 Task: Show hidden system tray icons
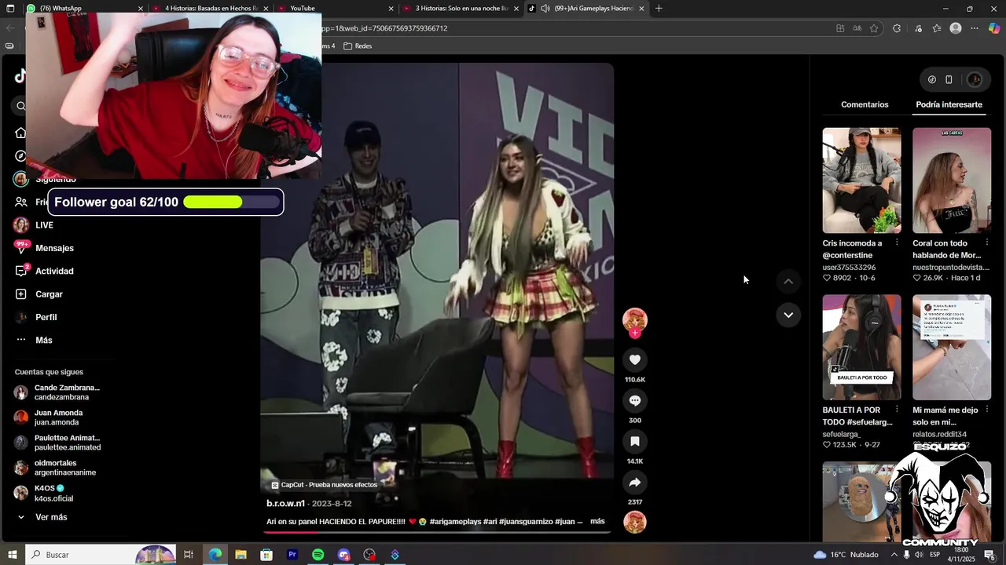point(894,555)
